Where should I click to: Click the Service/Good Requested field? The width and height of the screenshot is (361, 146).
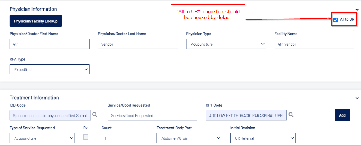pyautogui.click(x=152, y=115)
